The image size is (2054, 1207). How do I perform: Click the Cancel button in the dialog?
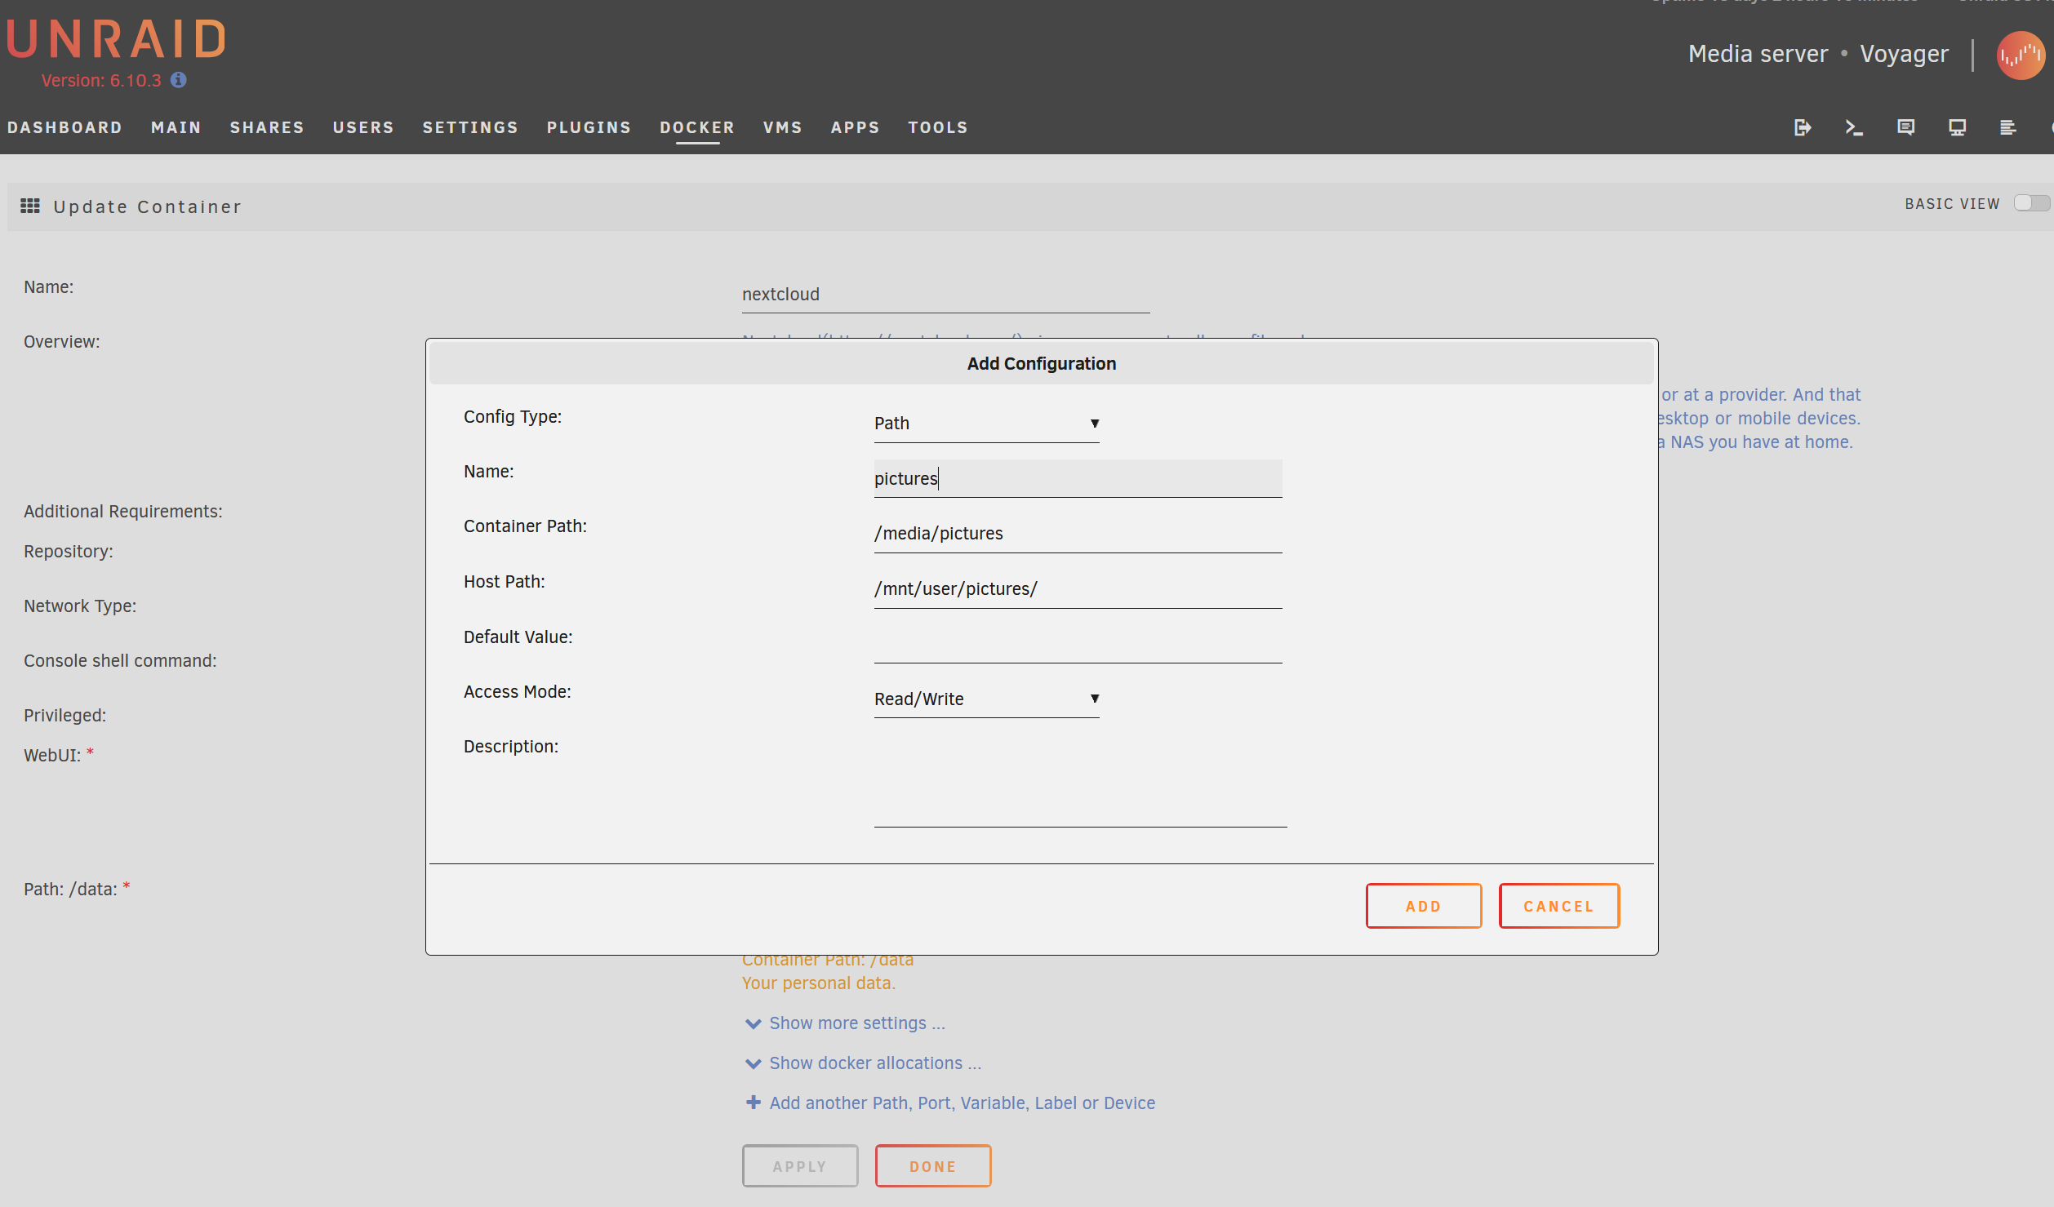click(x=1559, y=906)
